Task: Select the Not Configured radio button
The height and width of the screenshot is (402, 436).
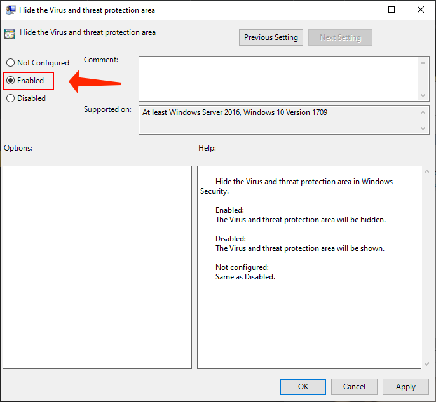Action: click(x=10, y=63)
